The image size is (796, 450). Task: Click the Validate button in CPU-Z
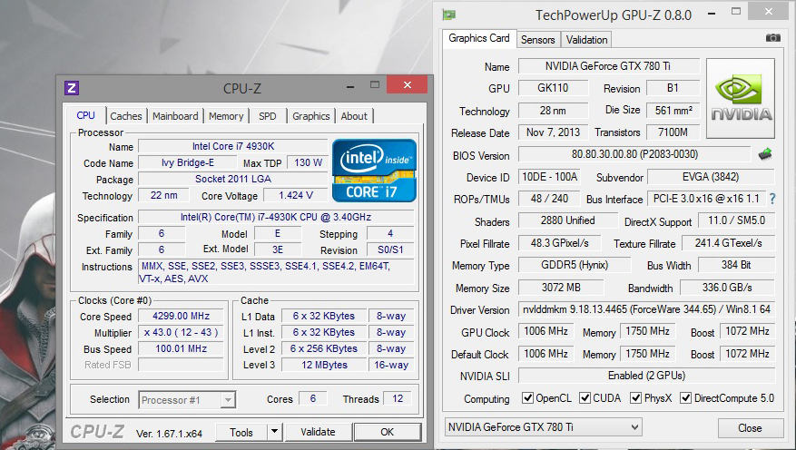click(x=318, y=432)
